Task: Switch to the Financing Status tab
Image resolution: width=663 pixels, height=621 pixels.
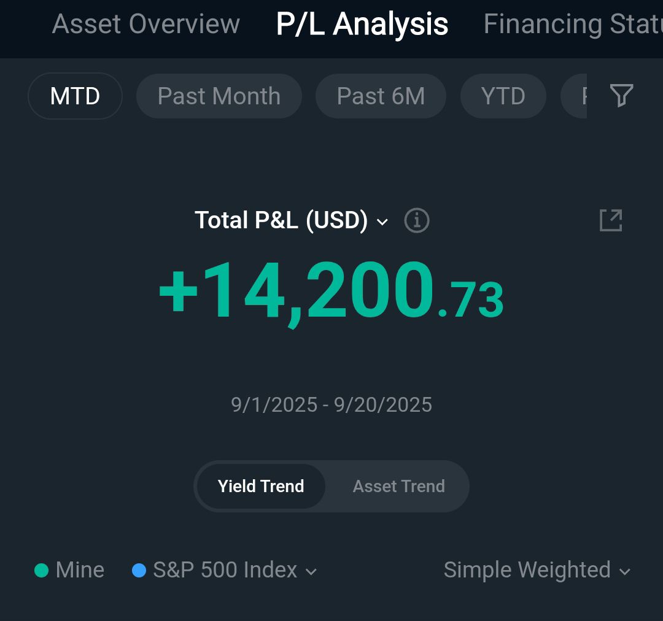Action: (x=572, y=25)
